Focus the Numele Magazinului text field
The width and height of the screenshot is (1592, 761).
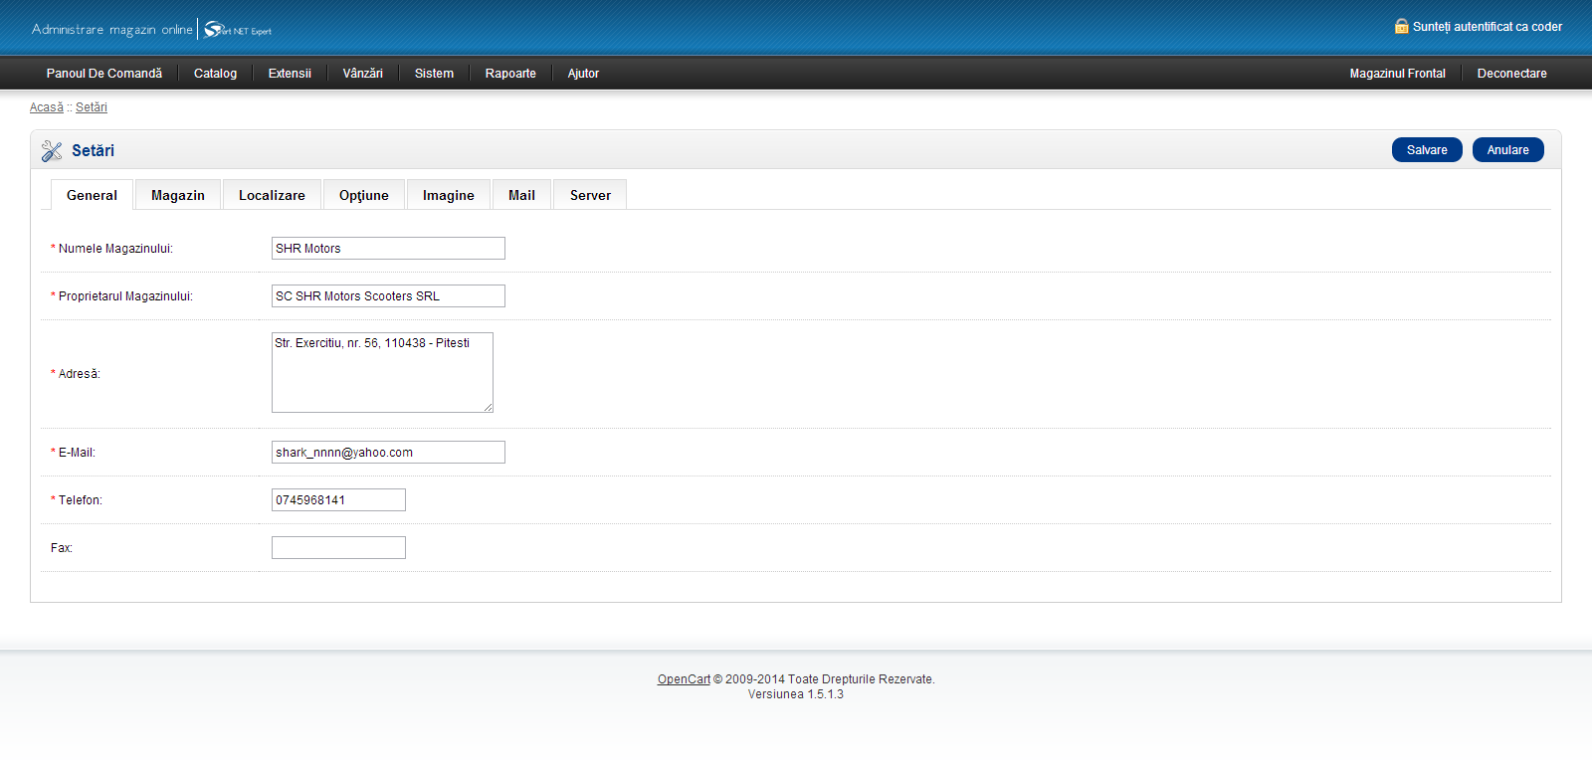coord(388,249)
